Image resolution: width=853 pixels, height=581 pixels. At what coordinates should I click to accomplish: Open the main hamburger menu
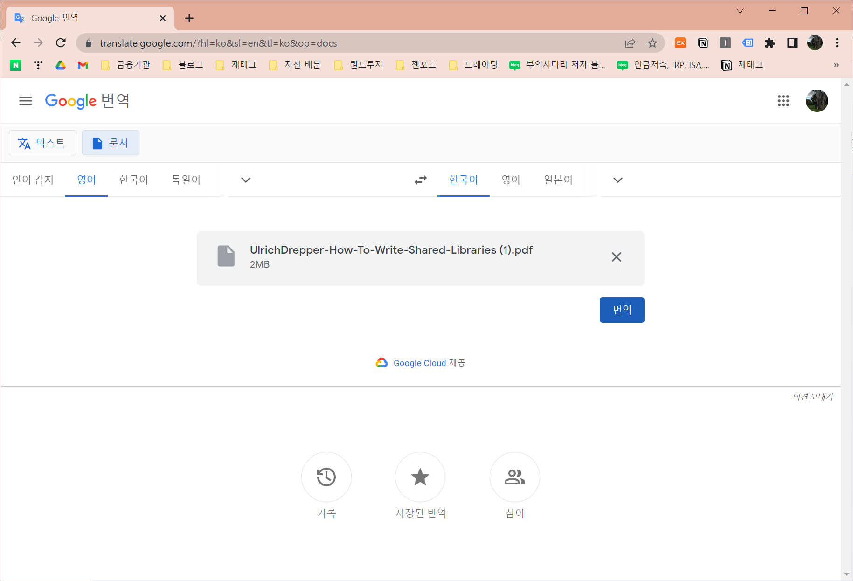26,101
